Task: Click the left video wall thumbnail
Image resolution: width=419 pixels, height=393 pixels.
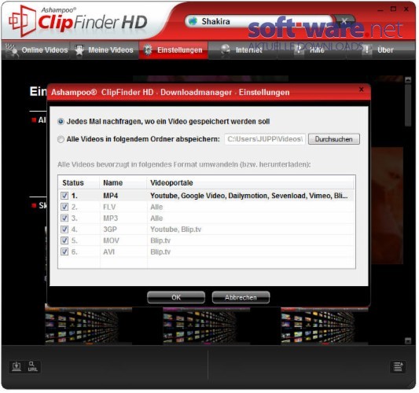Action: click(x=89, y=325)
